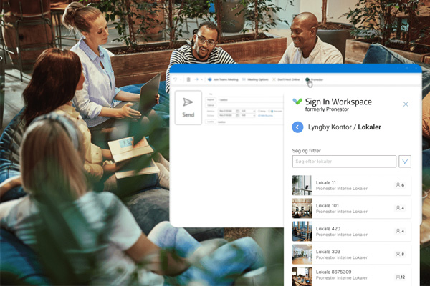This screenshot has height=286, width=430.
Task: Close the Sign In Workspace panel
Action: tap(406, 104)
